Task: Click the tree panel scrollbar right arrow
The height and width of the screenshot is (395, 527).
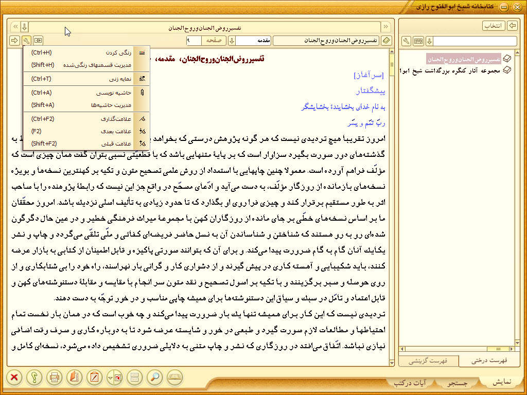Action: point(512,349)
